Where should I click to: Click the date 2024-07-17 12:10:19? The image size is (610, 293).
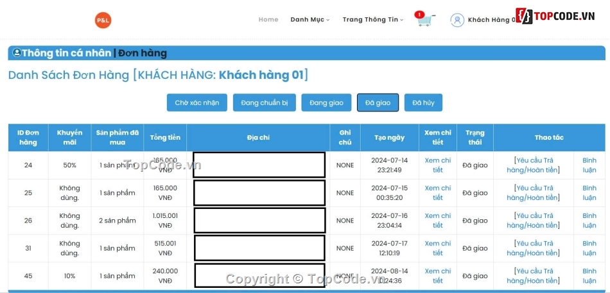point(389,248)
